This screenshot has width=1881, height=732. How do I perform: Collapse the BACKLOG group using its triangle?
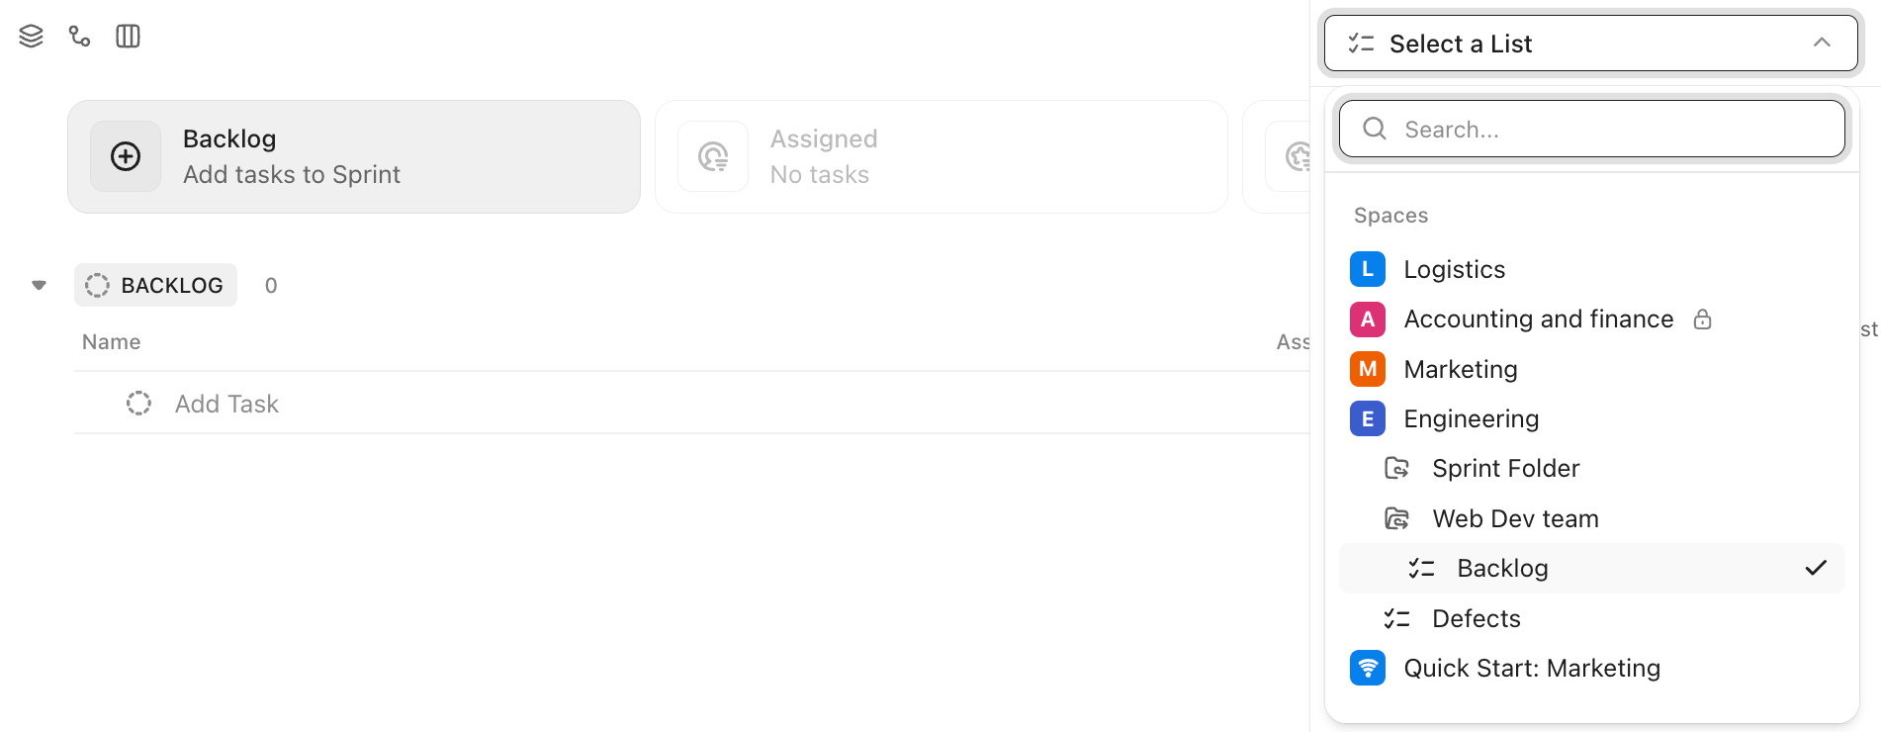[x=38, y=285]
